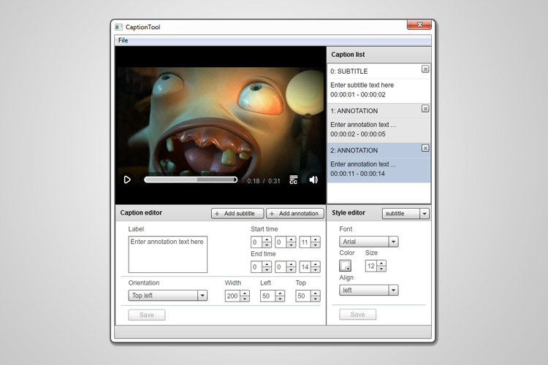Increase the Width value

coord(245,293)
